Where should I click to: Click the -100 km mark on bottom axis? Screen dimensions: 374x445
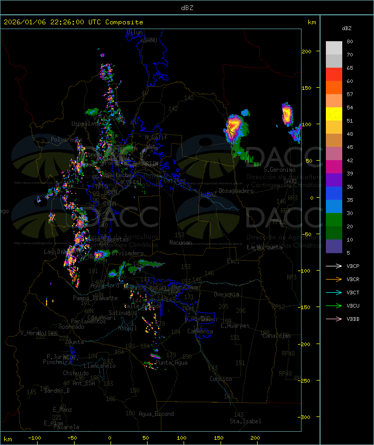[34, 438]
